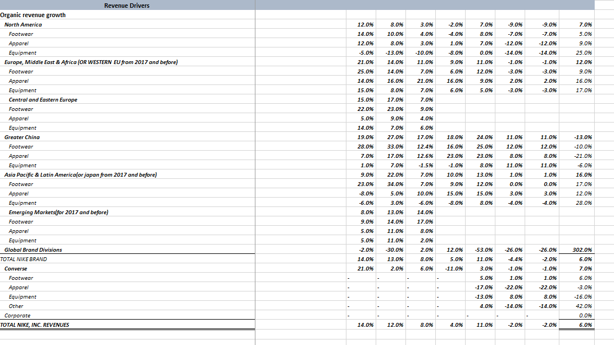Select the Europe, Middle East & Africa row label

tap(91, 62)
